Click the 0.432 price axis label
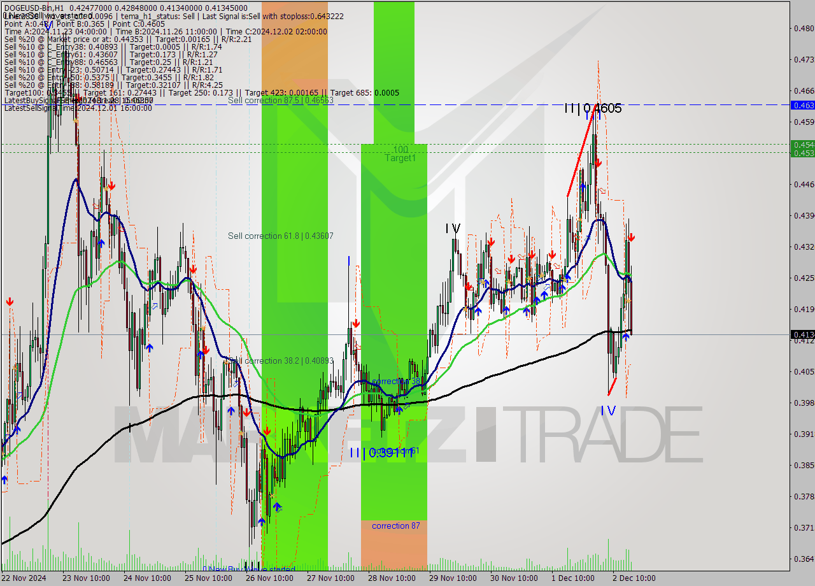This screenshot has width=815, height=586. (804, 247)
